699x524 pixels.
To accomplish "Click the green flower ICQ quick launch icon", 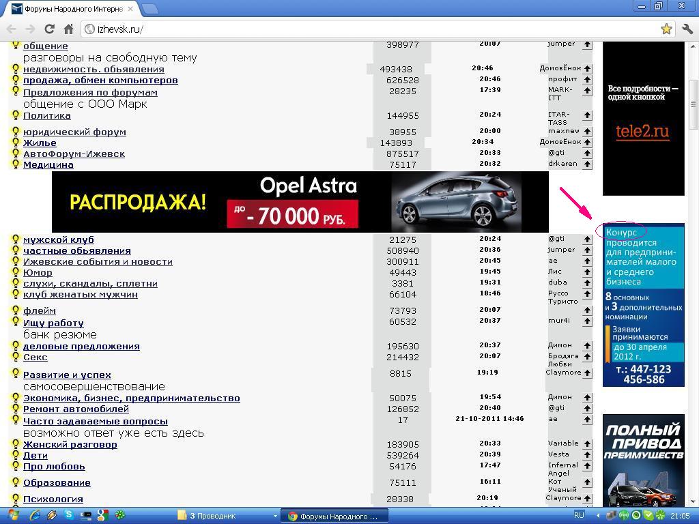I will (x=119, y=516).
